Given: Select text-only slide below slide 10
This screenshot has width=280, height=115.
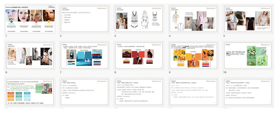Looking at the screenshot, I should tap(248, 92).
